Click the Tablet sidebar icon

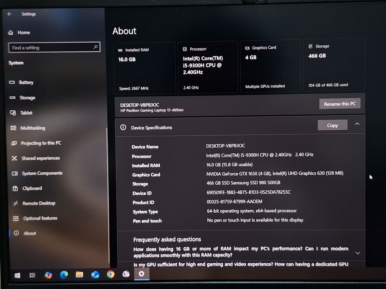pyautogui.click(x=13, y=113)
